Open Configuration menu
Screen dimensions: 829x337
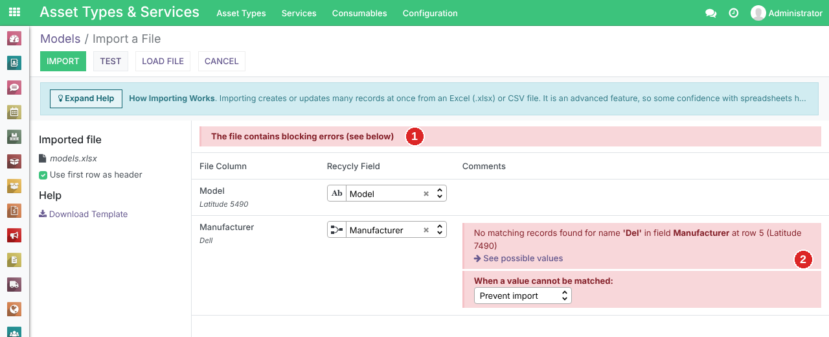point(430,13)
